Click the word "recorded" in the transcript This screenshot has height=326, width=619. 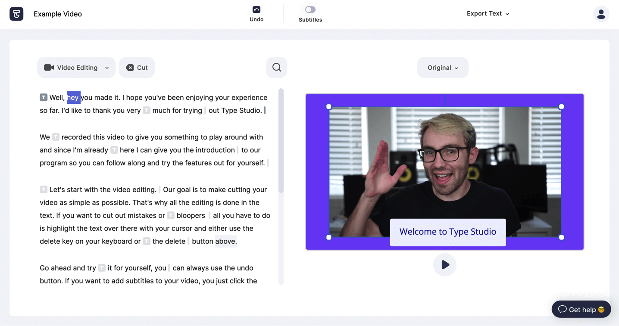(x=76, y=137)
